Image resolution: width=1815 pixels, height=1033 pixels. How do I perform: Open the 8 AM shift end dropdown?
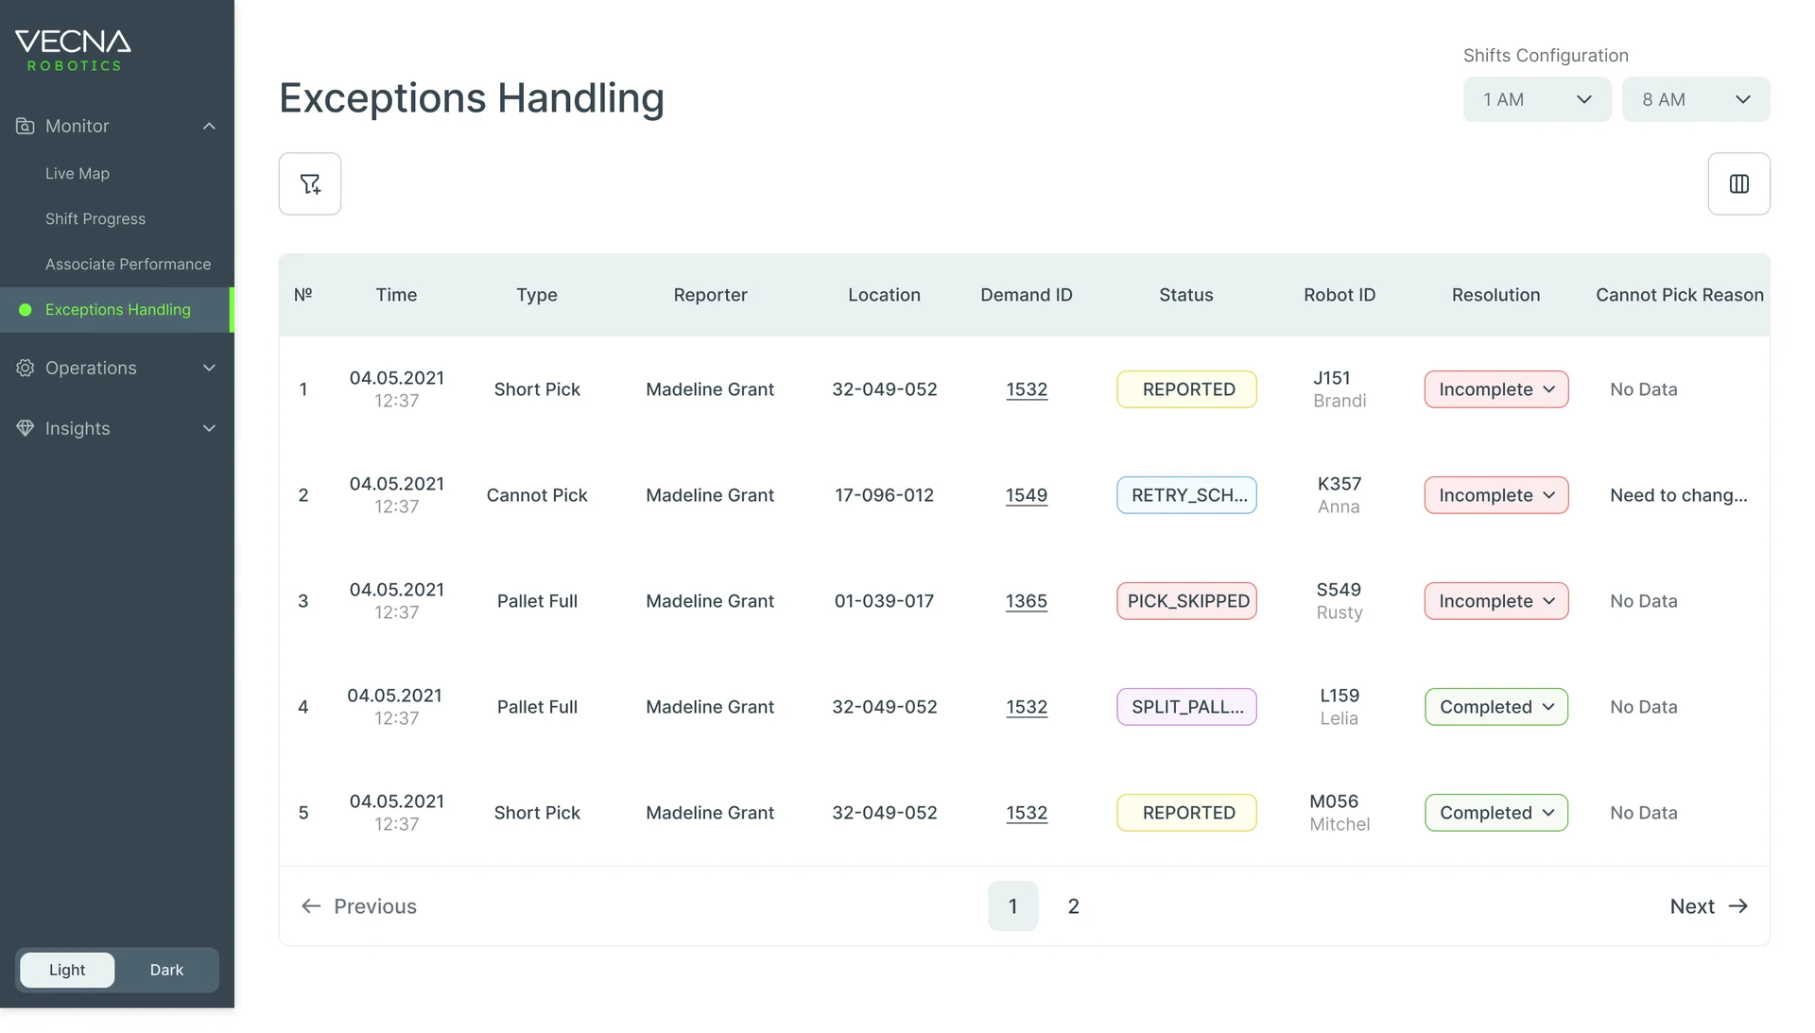(1696, 99)
